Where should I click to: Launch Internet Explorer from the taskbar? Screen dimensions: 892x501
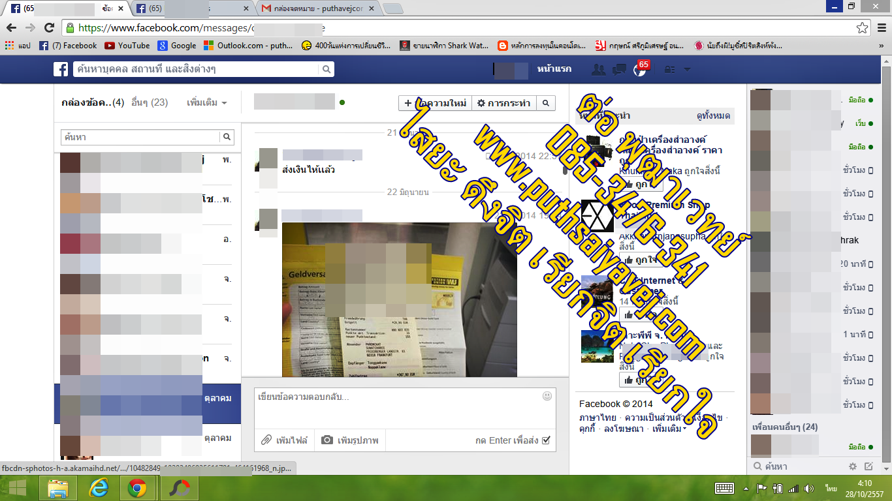tap(98, 488)
